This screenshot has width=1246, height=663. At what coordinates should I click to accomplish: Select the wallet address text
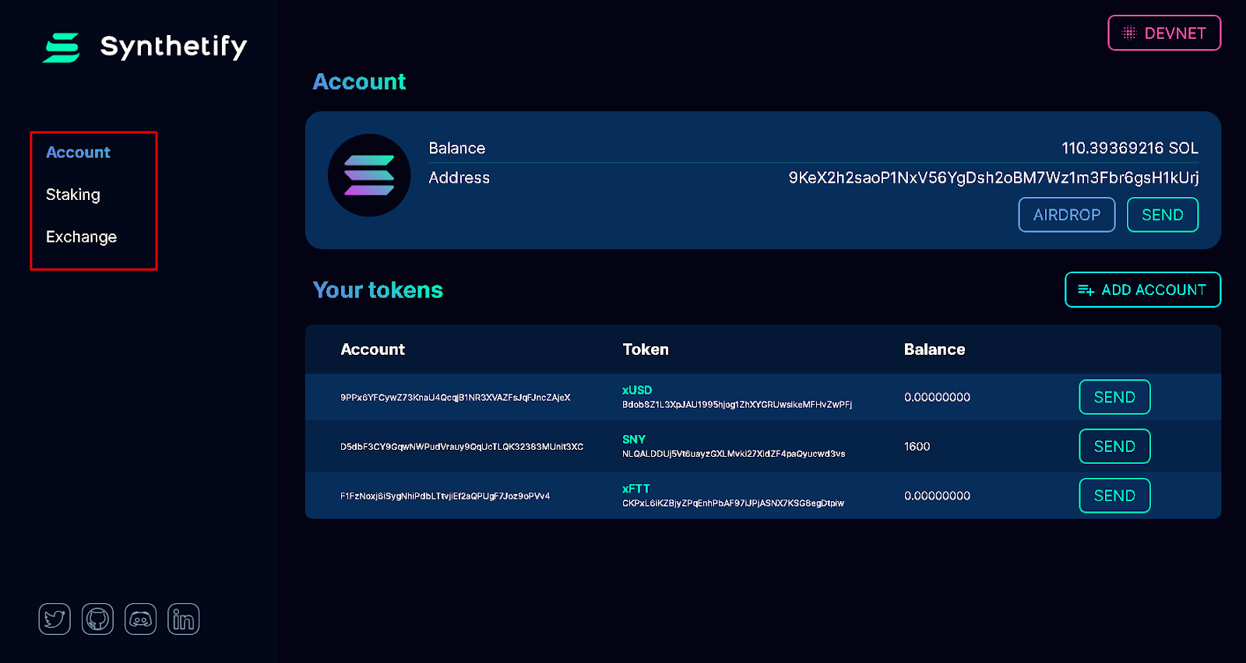[994, 177]
